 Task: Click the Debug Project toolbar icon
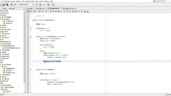49,5
